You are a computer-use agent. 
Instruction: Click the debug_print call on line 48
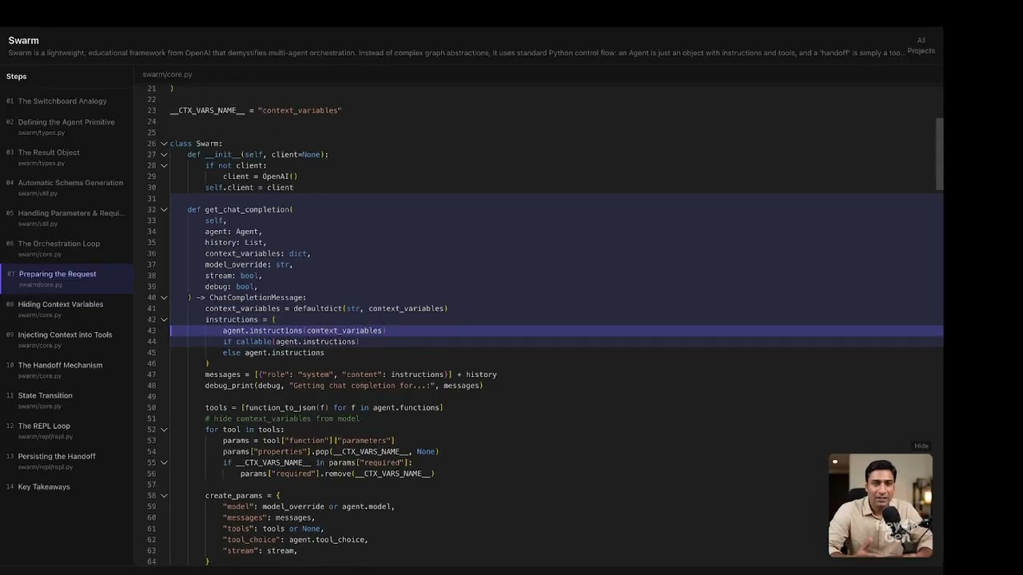pyautogui.click(x=344, y=386)
